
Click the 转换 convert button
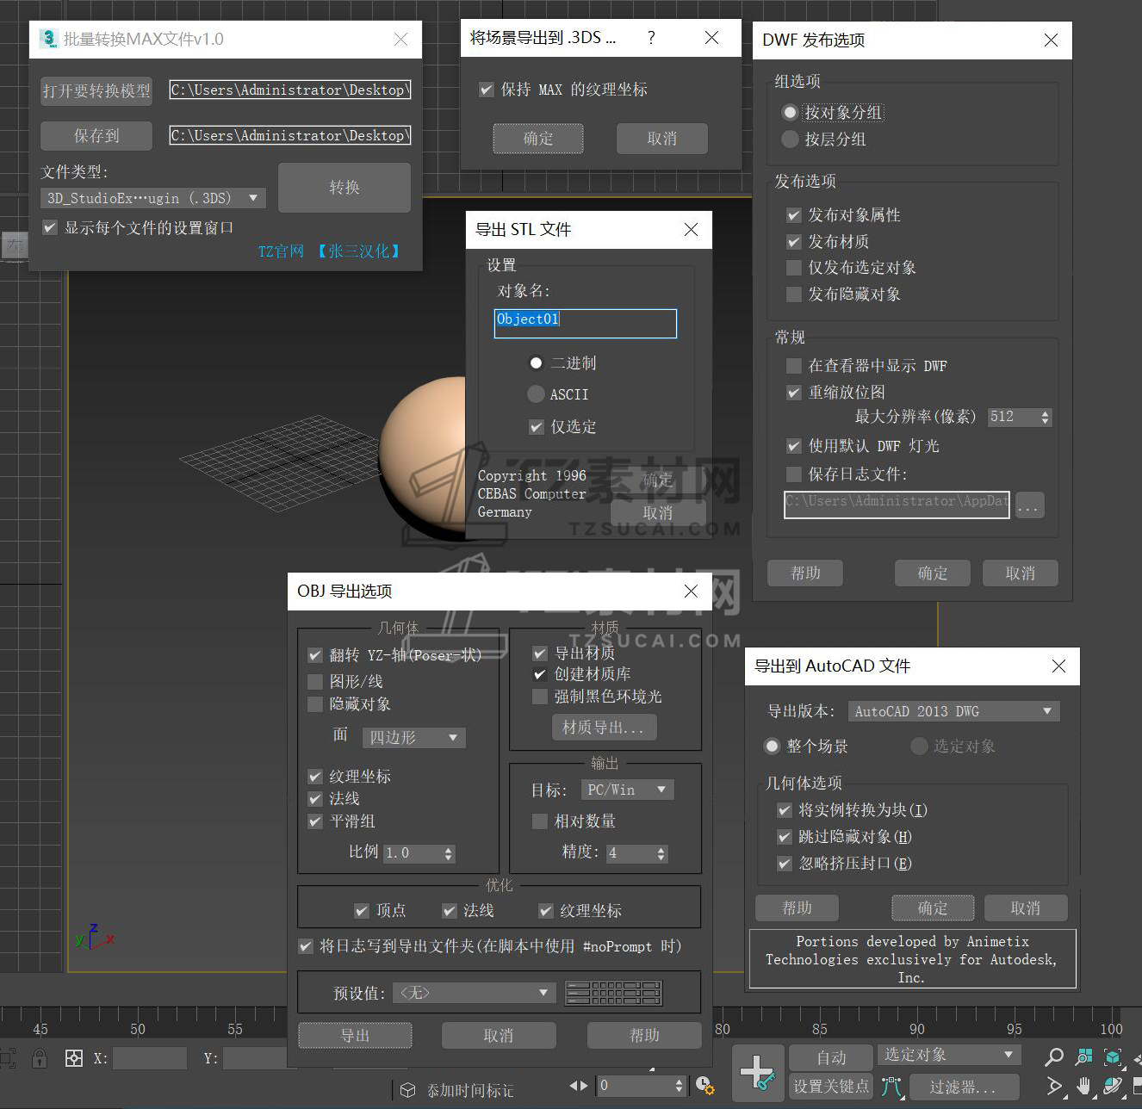(x=344, y=187)
